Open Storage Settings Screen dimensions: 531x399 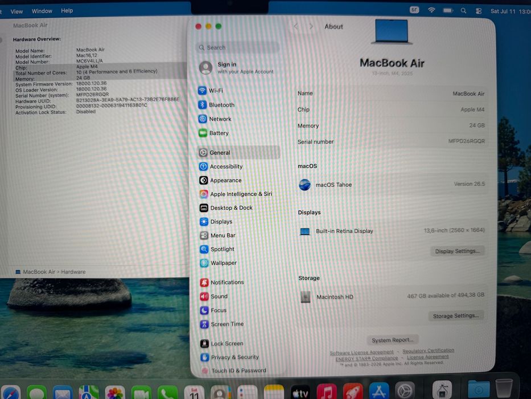(456, 316)
